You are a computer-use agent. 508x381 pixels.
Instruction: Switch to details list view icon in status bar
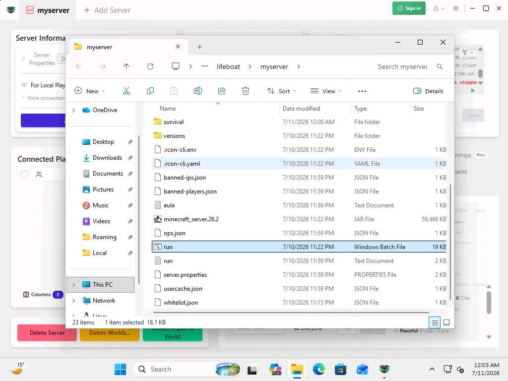tap(435, 322)
